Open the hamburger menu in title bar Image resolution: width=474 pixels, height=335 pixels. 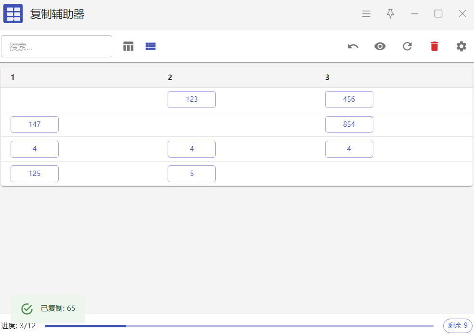366,14
